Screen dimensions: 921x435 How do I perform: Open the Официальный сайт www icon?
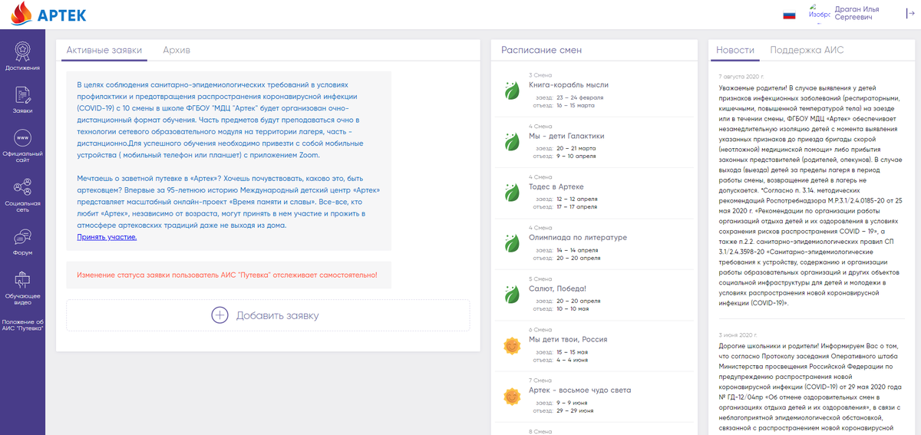(x=22, y=137)
